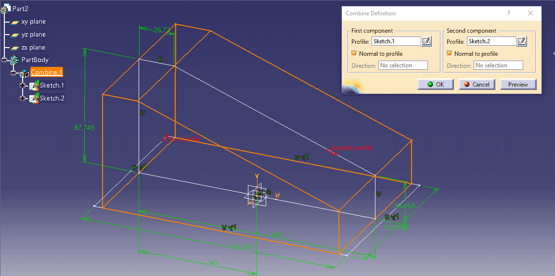
Task: Select the Sketch.2 label in tree
Action: [x=52, y=98]
